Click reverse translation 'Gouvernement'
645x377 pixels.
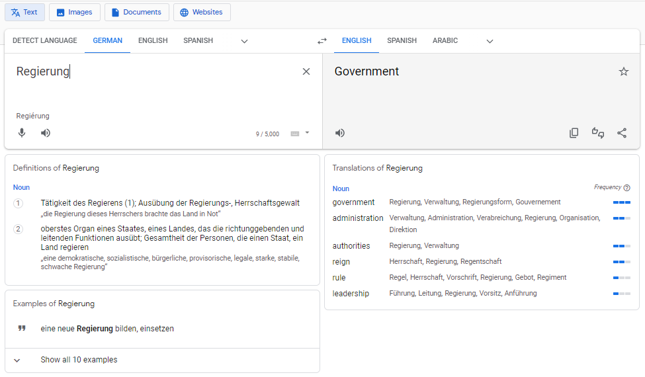click(538, 202)
